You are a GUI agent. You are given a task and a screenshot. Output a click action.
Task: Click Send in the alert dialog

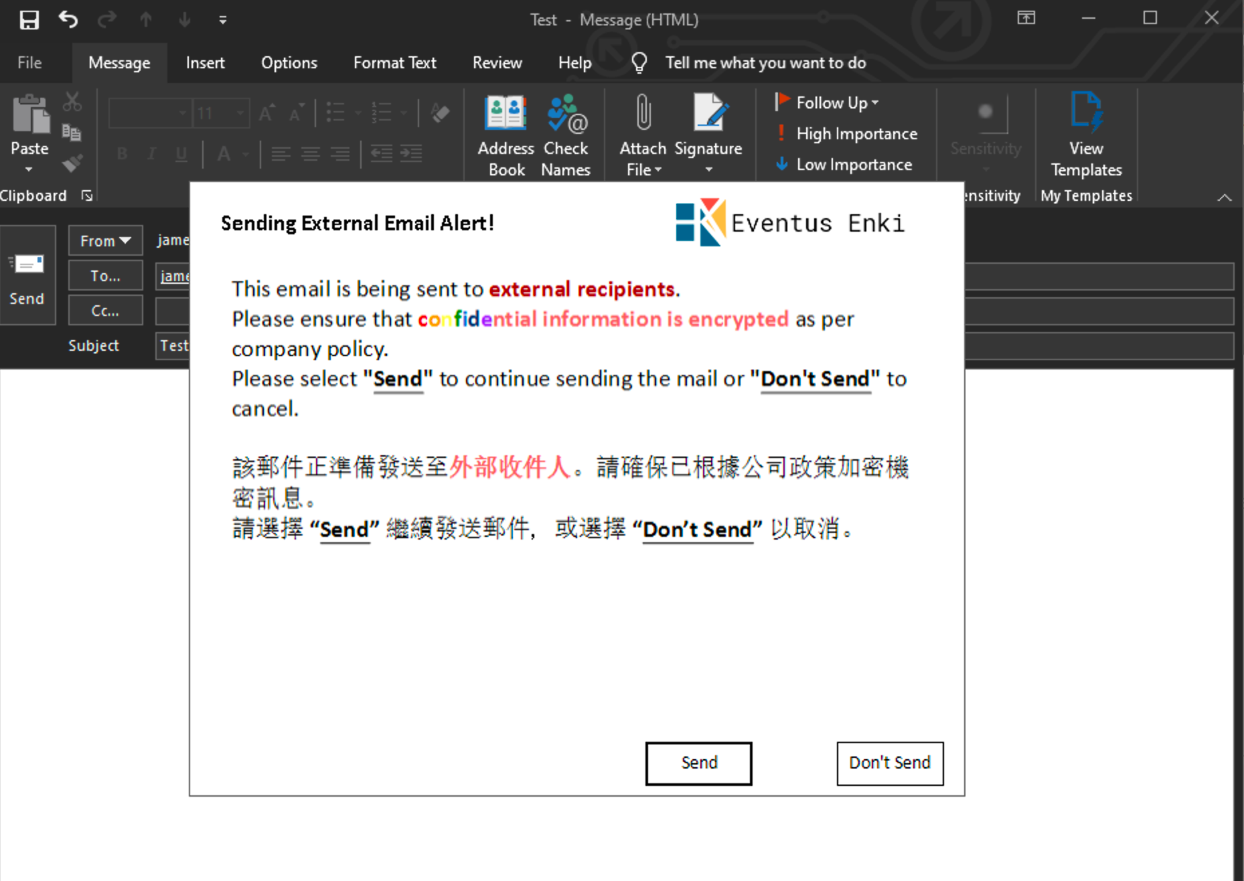pyautogui.click(x=698, y=763)
